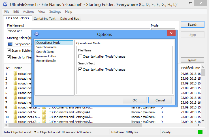Click the File Name(s) input field

click(x=79, y=31)
